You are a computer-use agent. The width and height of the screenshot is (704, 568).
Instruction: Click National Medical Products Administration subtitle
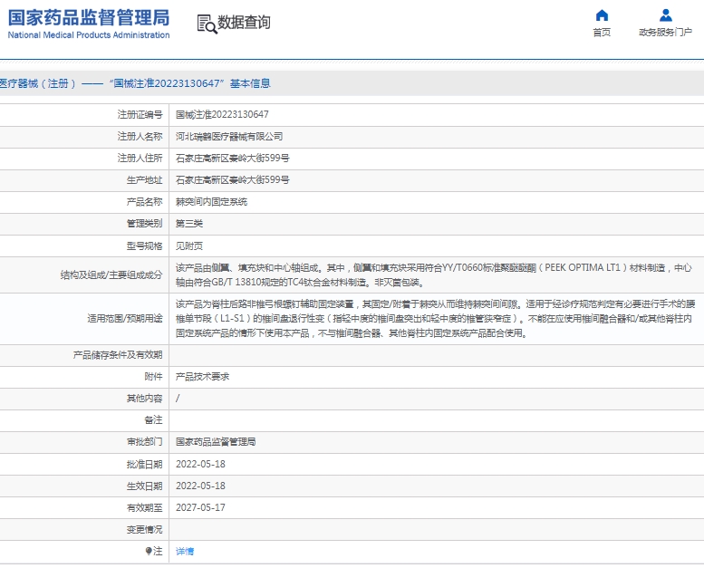pos(89,35)
